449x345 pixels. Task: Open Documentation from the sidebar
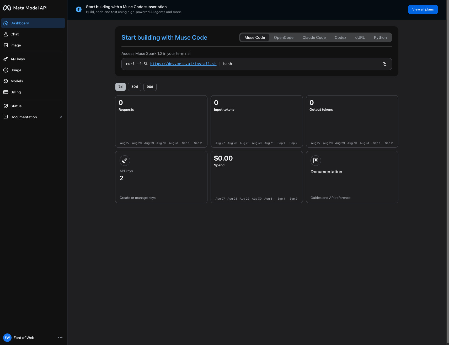click(33, 117)
